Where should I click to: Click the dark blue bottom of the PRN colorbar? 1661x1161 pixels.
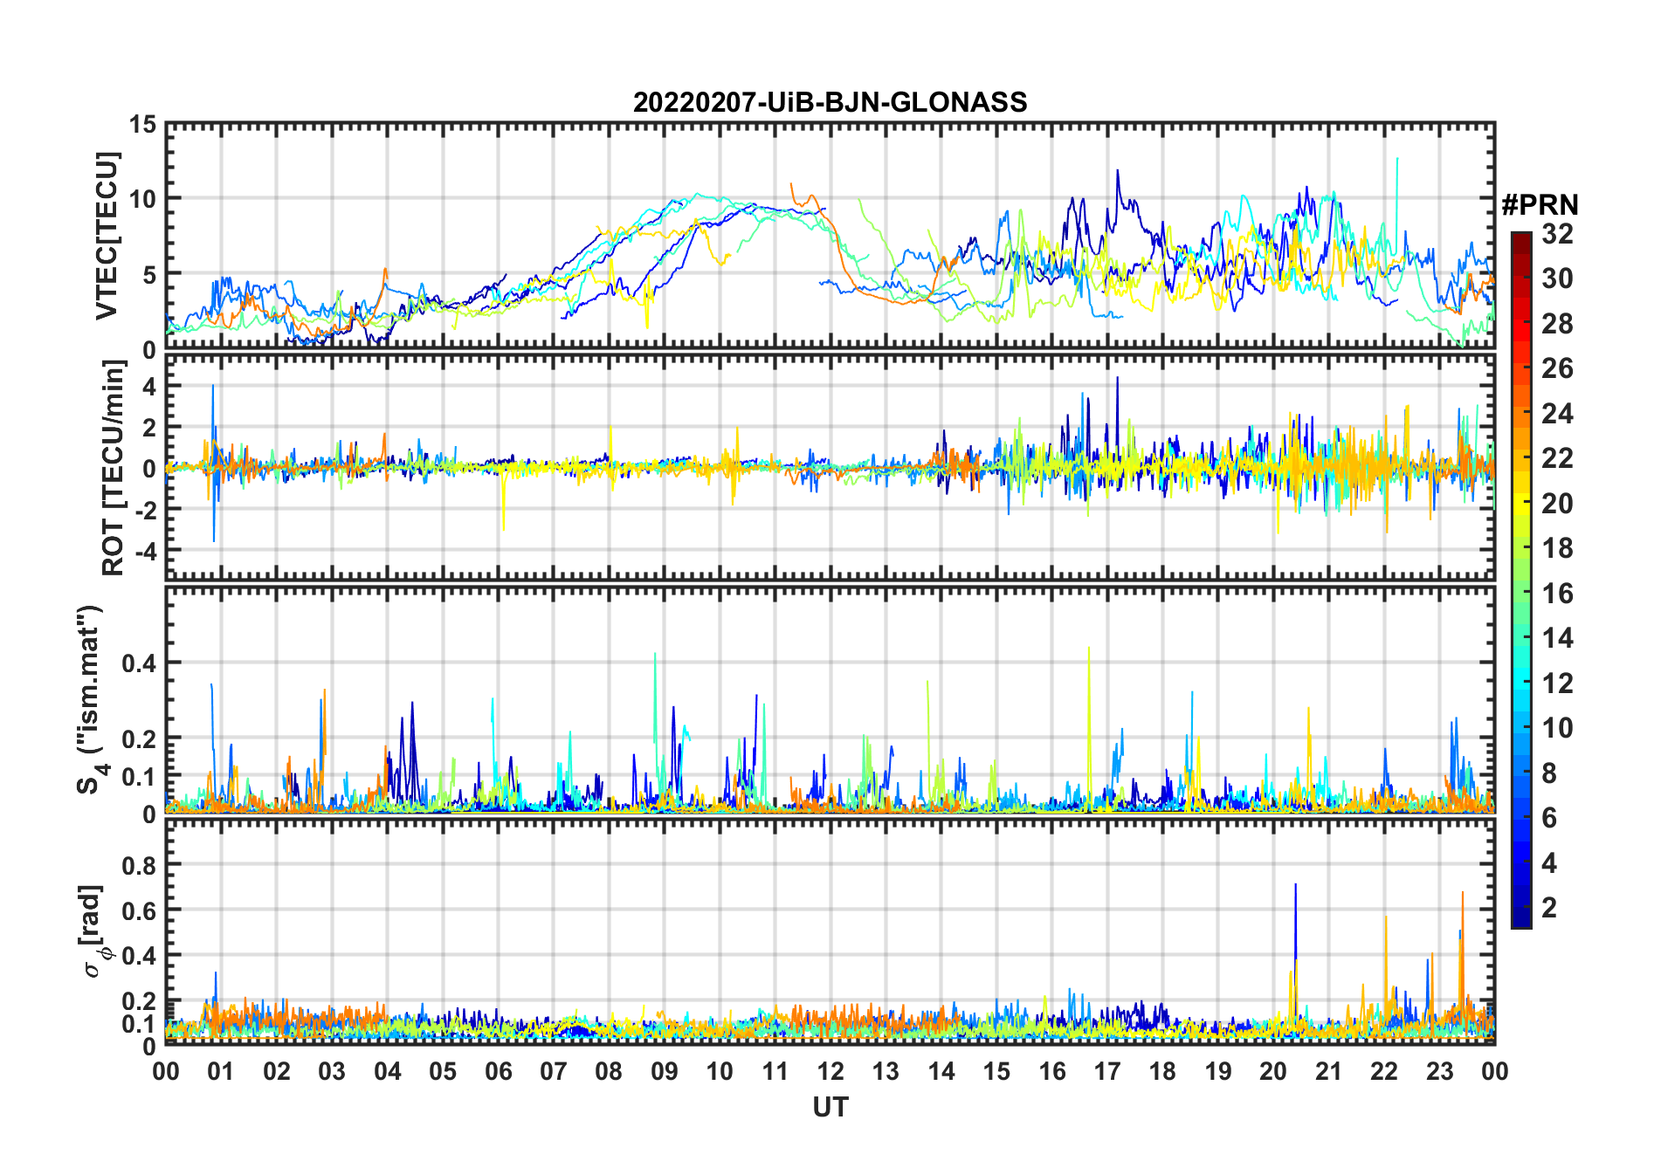(x=1520, y=920)
